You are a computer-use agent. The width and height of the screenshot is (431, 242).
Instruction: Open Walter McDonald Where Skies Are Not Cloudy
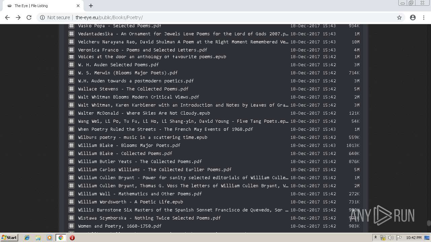[x=144, y=113]
